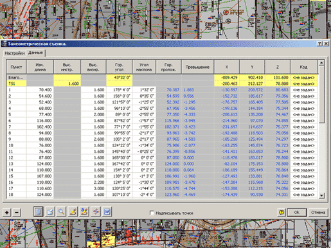This screenshot has width=331, height=248.
Task: Click the Отмена button
Action: [318, 213]
